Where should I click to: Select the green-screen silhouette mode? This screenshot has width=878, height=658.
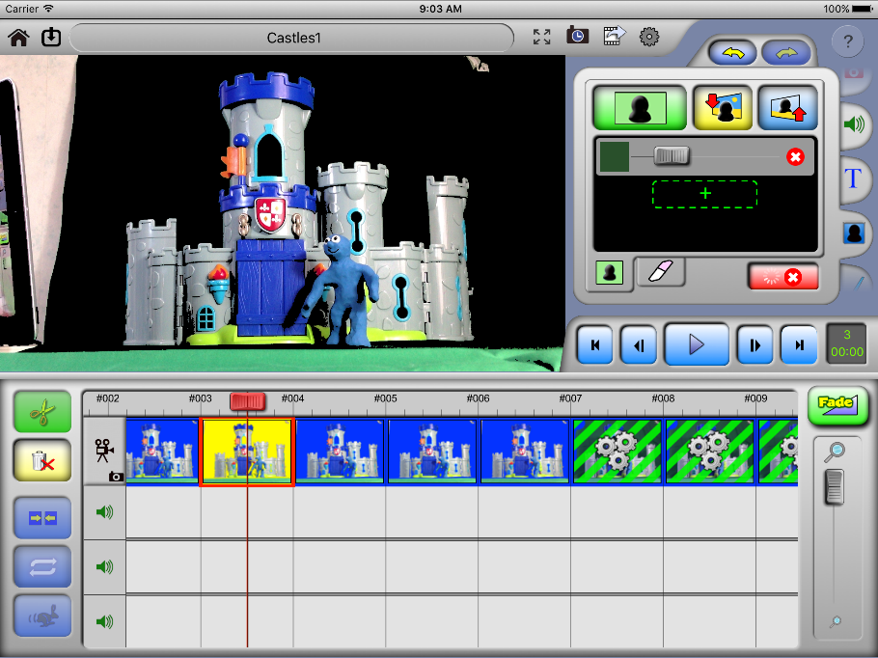point(639,108)
